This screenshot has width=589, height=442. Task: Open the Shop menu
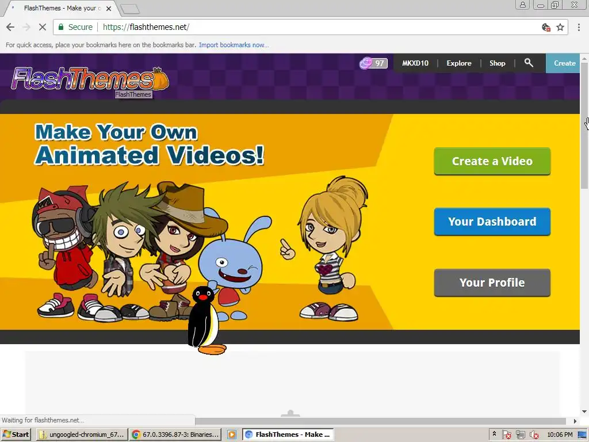(x=498, y=63)
